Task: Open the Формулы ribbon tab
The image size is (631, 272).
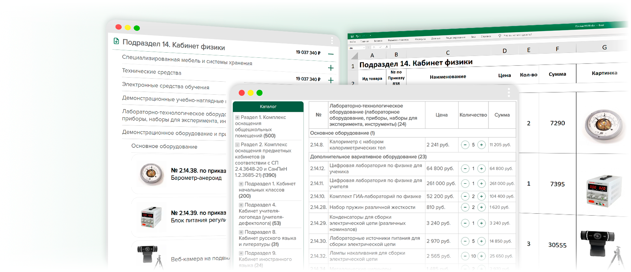Action: [420, 39]
